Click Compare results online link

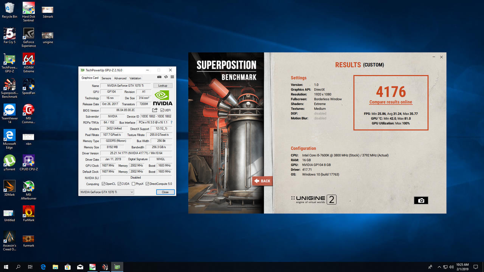391,102
